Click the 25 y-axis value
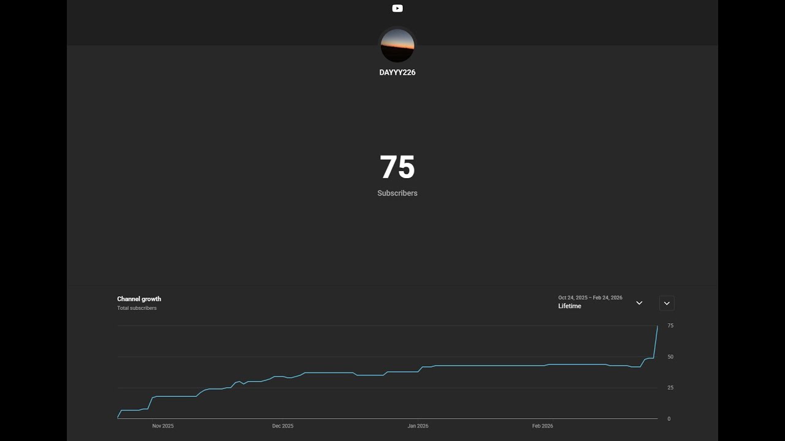785x441 pixels. 670,388
